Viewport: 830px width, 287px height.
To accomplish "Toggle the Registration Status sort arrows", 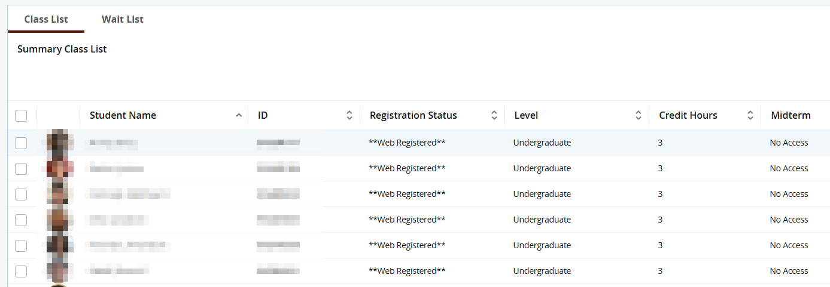I will tap(494, 115).
